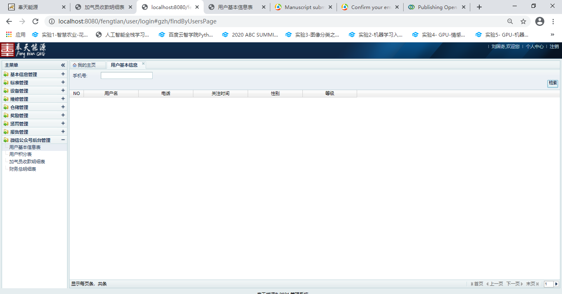Open 用户积分表 in sidebar
Image resolution: width=562 pixels, height=294 pixels.
coord(21,154)
